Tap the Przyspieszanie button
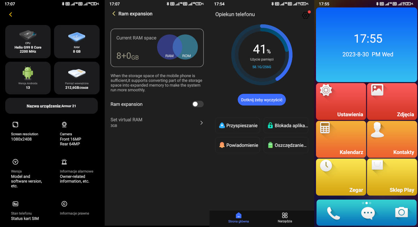The image size is (418, 227). [x=238, y=125]
